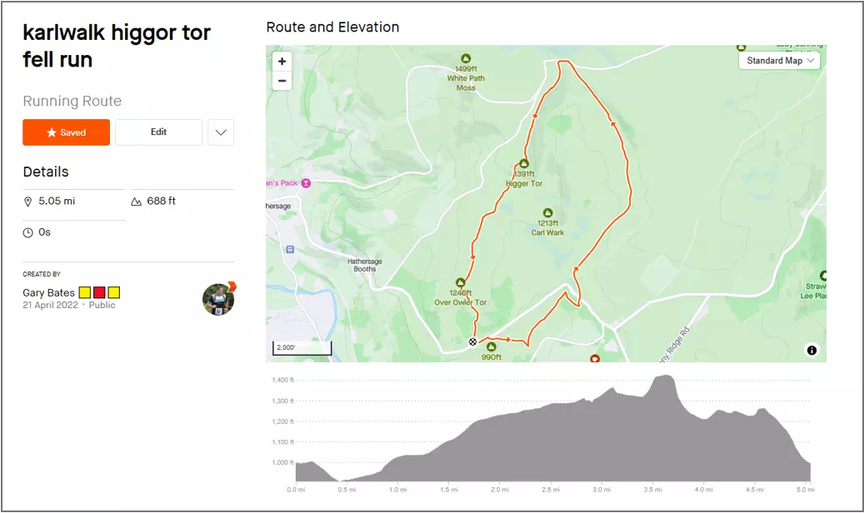Select the Carl Wark peak icon
The width and height of the screenshot is (864, 513).
547,213
